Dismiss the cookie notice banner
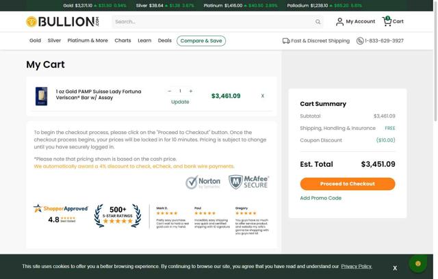The width and height of the screenshot is (438, 279). pyautogui.click(x=395, y=268)
